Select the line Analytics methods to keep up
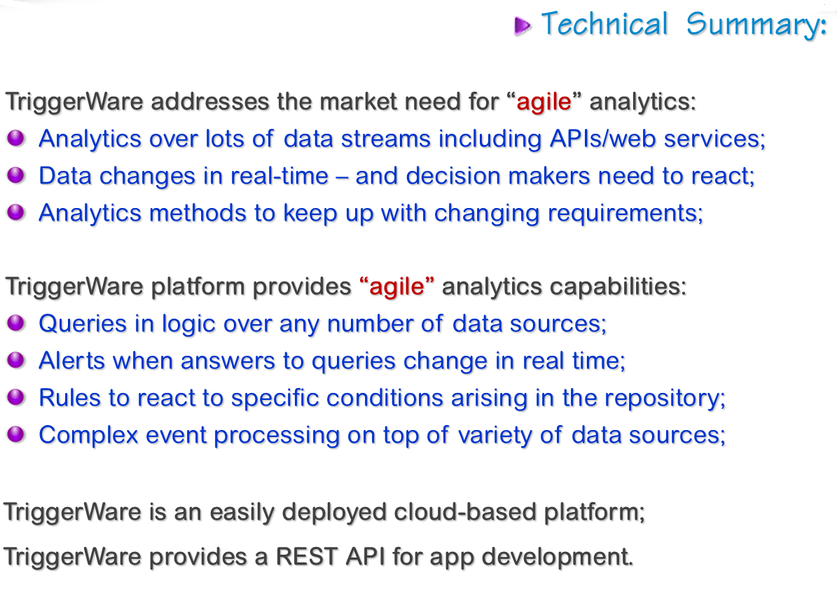The image size is (837, 589). [371, 214]
